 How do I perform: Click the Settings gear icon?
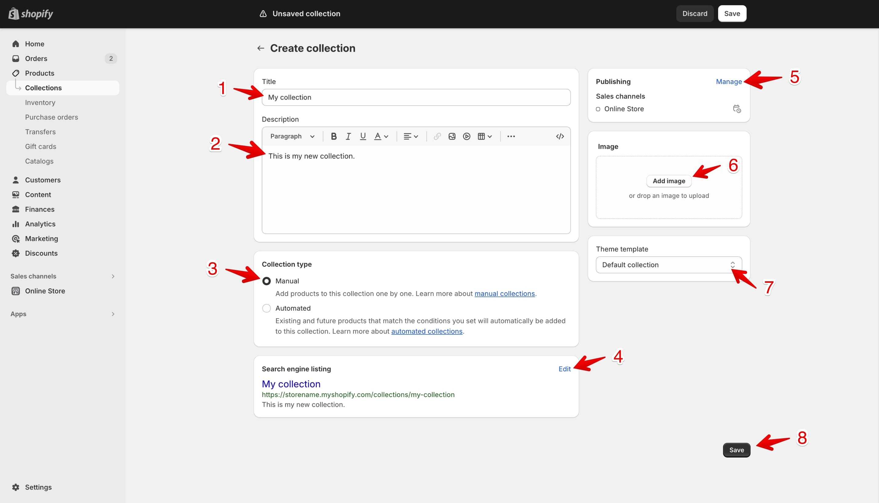(16, 487)
